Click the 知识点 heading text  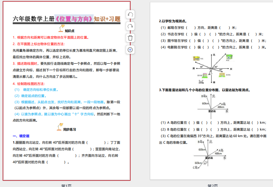(x=70, y=31)
